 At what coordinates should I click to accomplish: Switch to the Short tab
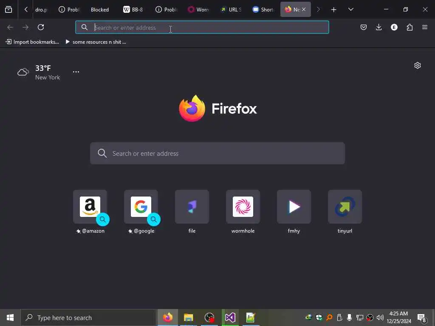click(263, 10)
